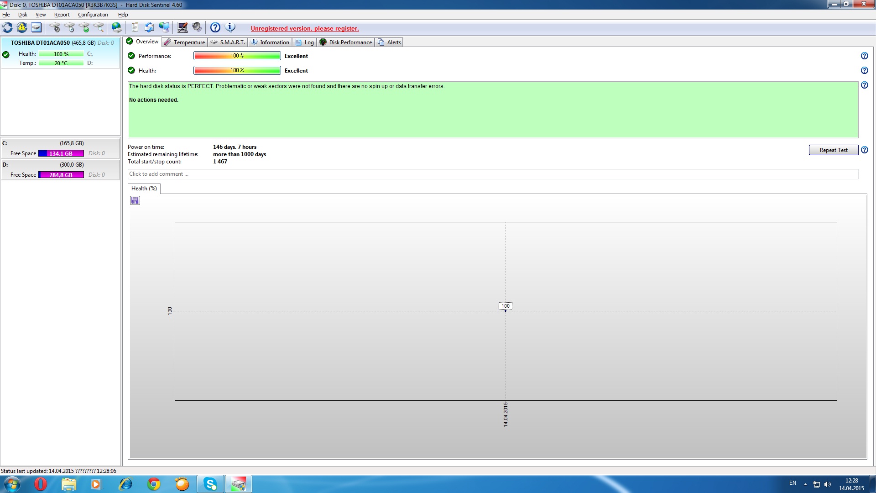Open help for Performance row
The image size is (876, 493).
pos(864,56)
